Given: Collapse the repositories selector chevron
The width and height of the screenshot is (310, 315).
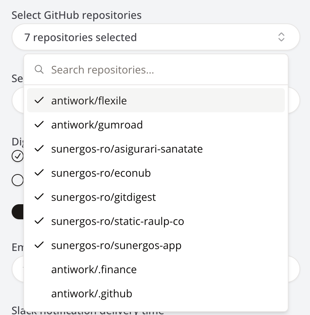Looking at the screenshot, I should pyautogui.click(x=281, y=37).
